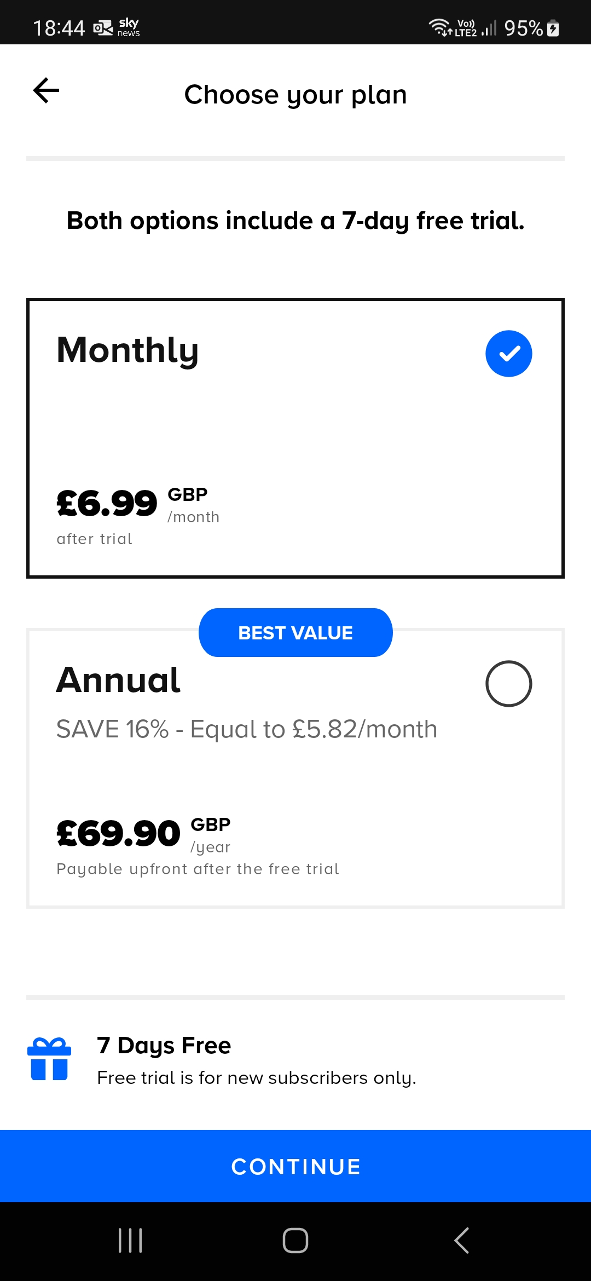Tap the back arrow in header
Screen dimensions: 591x1281
tap(47, 90)
